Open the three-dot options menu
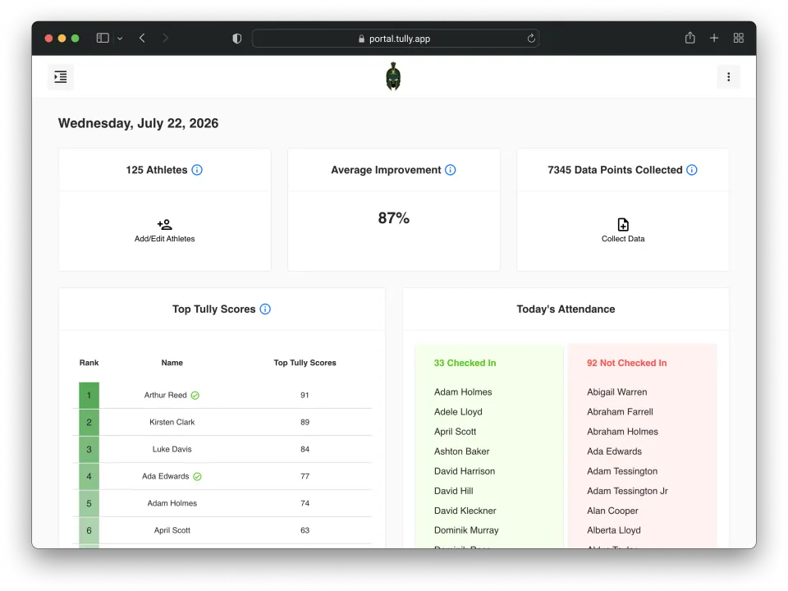 [x=728, y=77]
